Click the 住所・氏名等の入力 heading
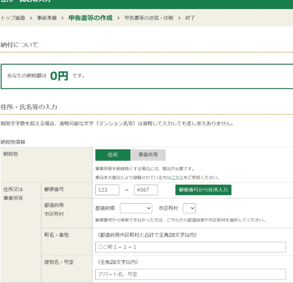Image resolution: width=293 pixels, height=283 pixels. (29, 107)
